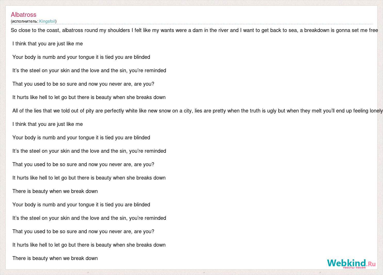
Task: Click the opening lyric line 'So close to the coast'
Action: [194, 30]
